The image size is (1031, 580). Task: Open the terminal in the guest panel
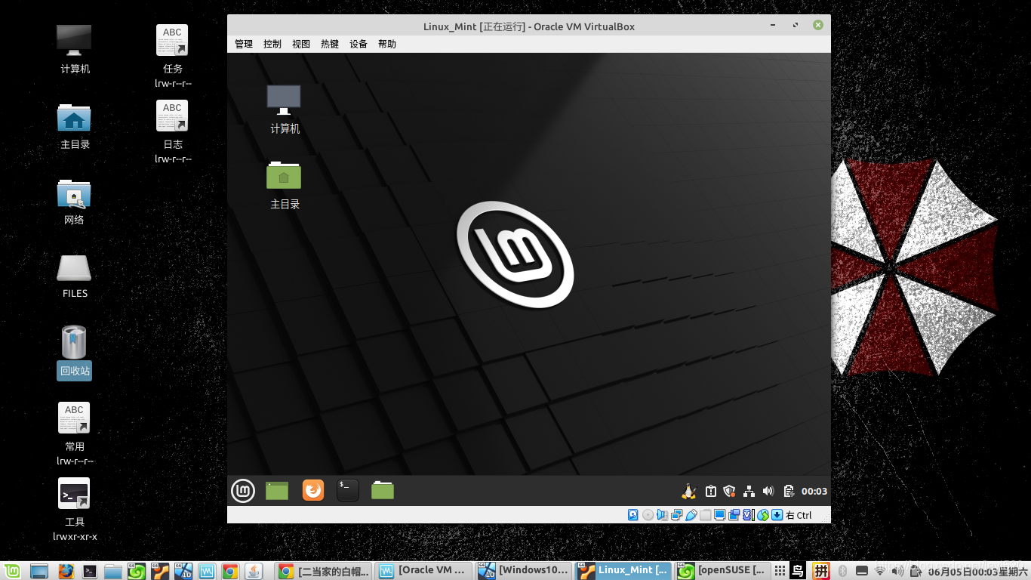(x=348, y=491)
